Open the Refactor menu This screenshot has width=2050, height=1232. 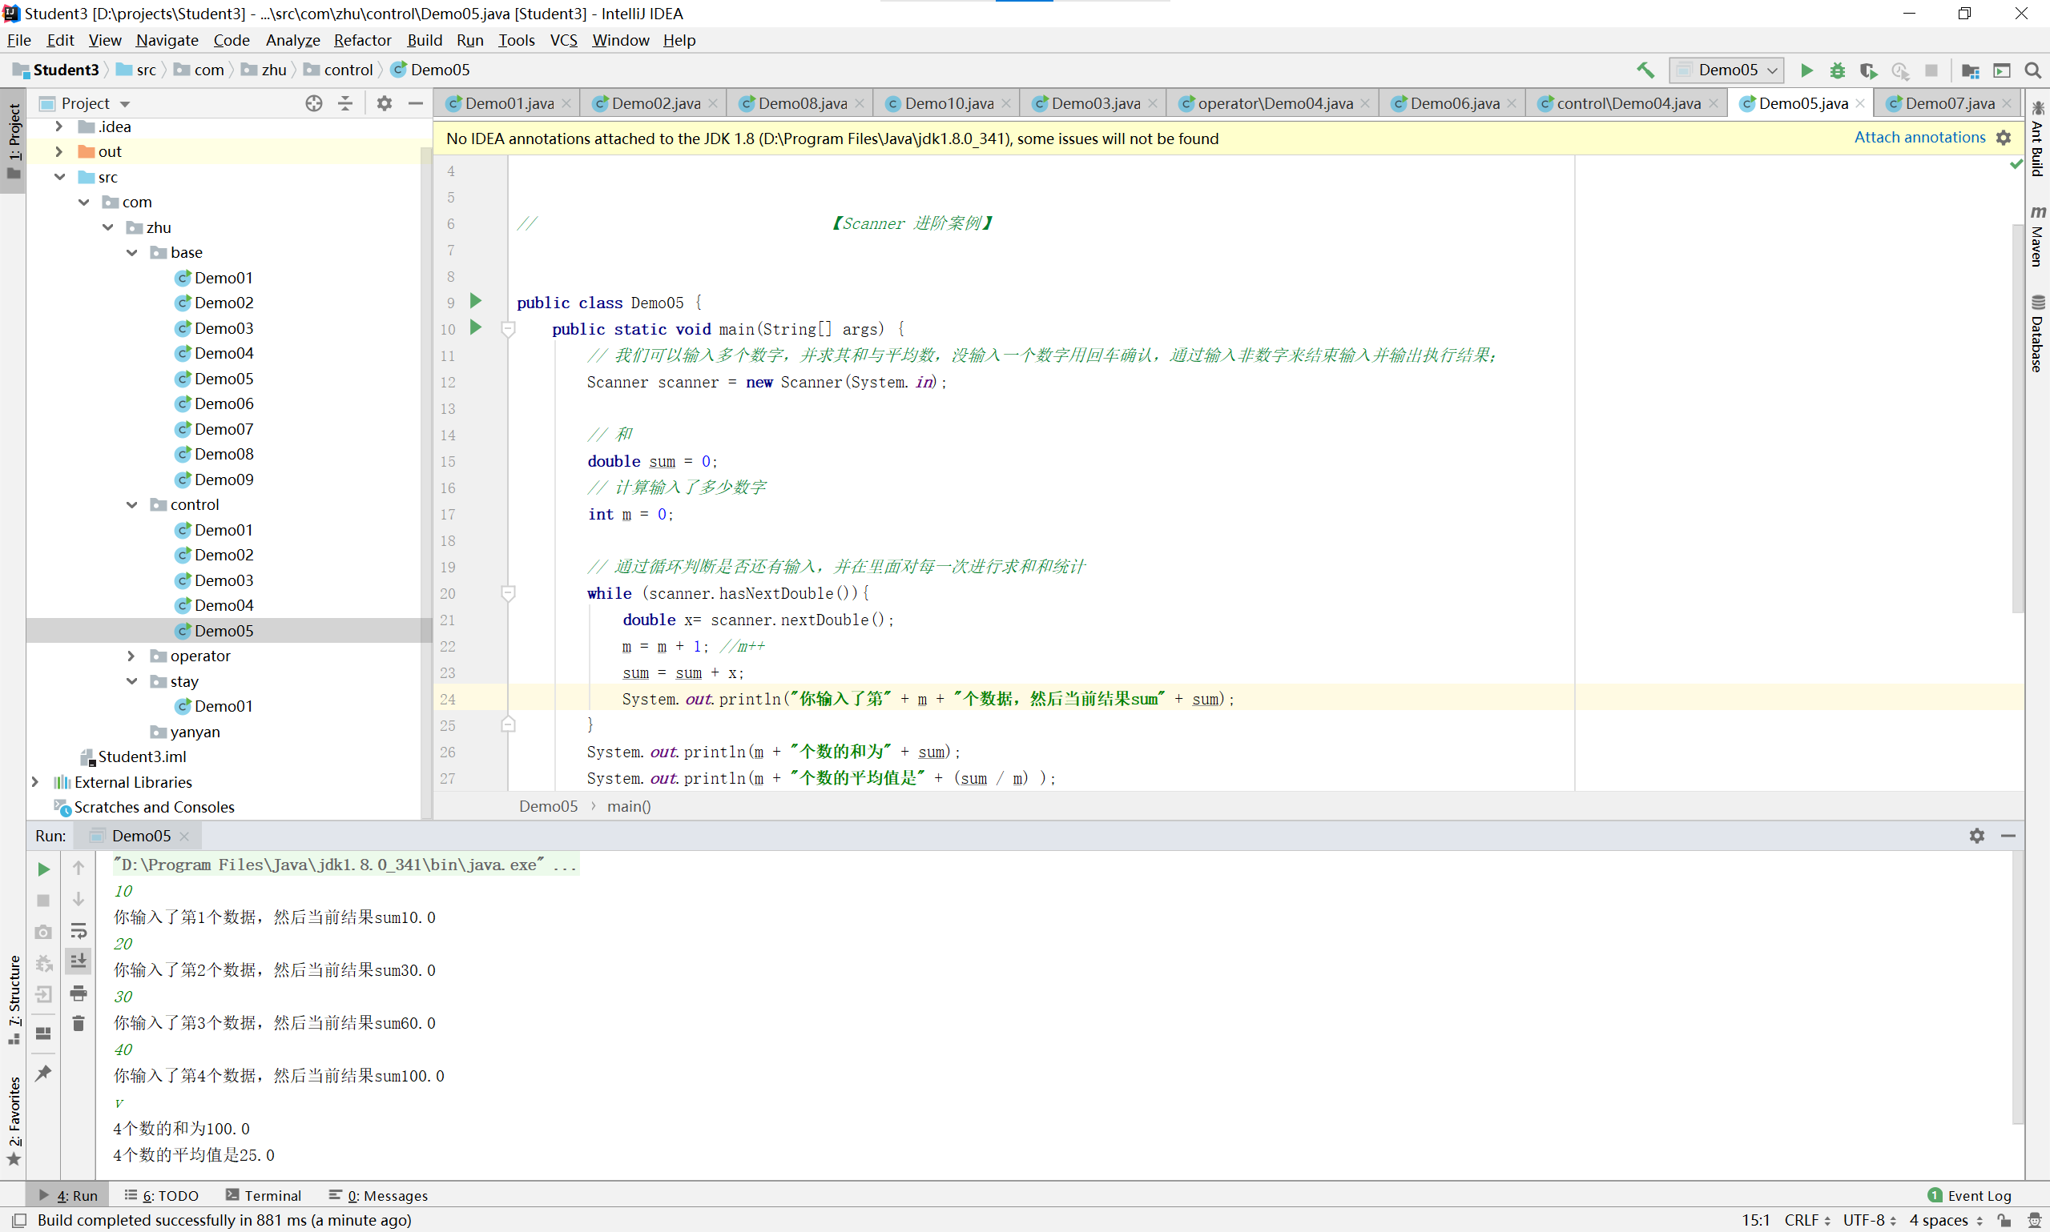coord(361,40)
